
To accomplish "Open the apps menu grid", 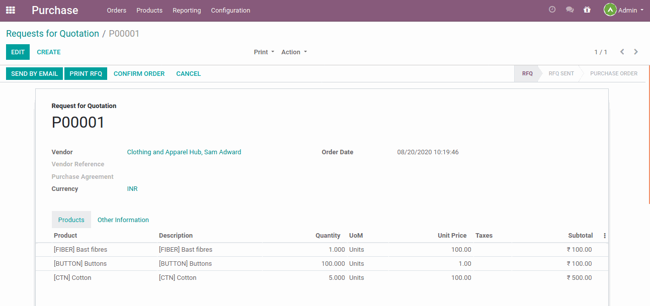I will click(10, 10).
